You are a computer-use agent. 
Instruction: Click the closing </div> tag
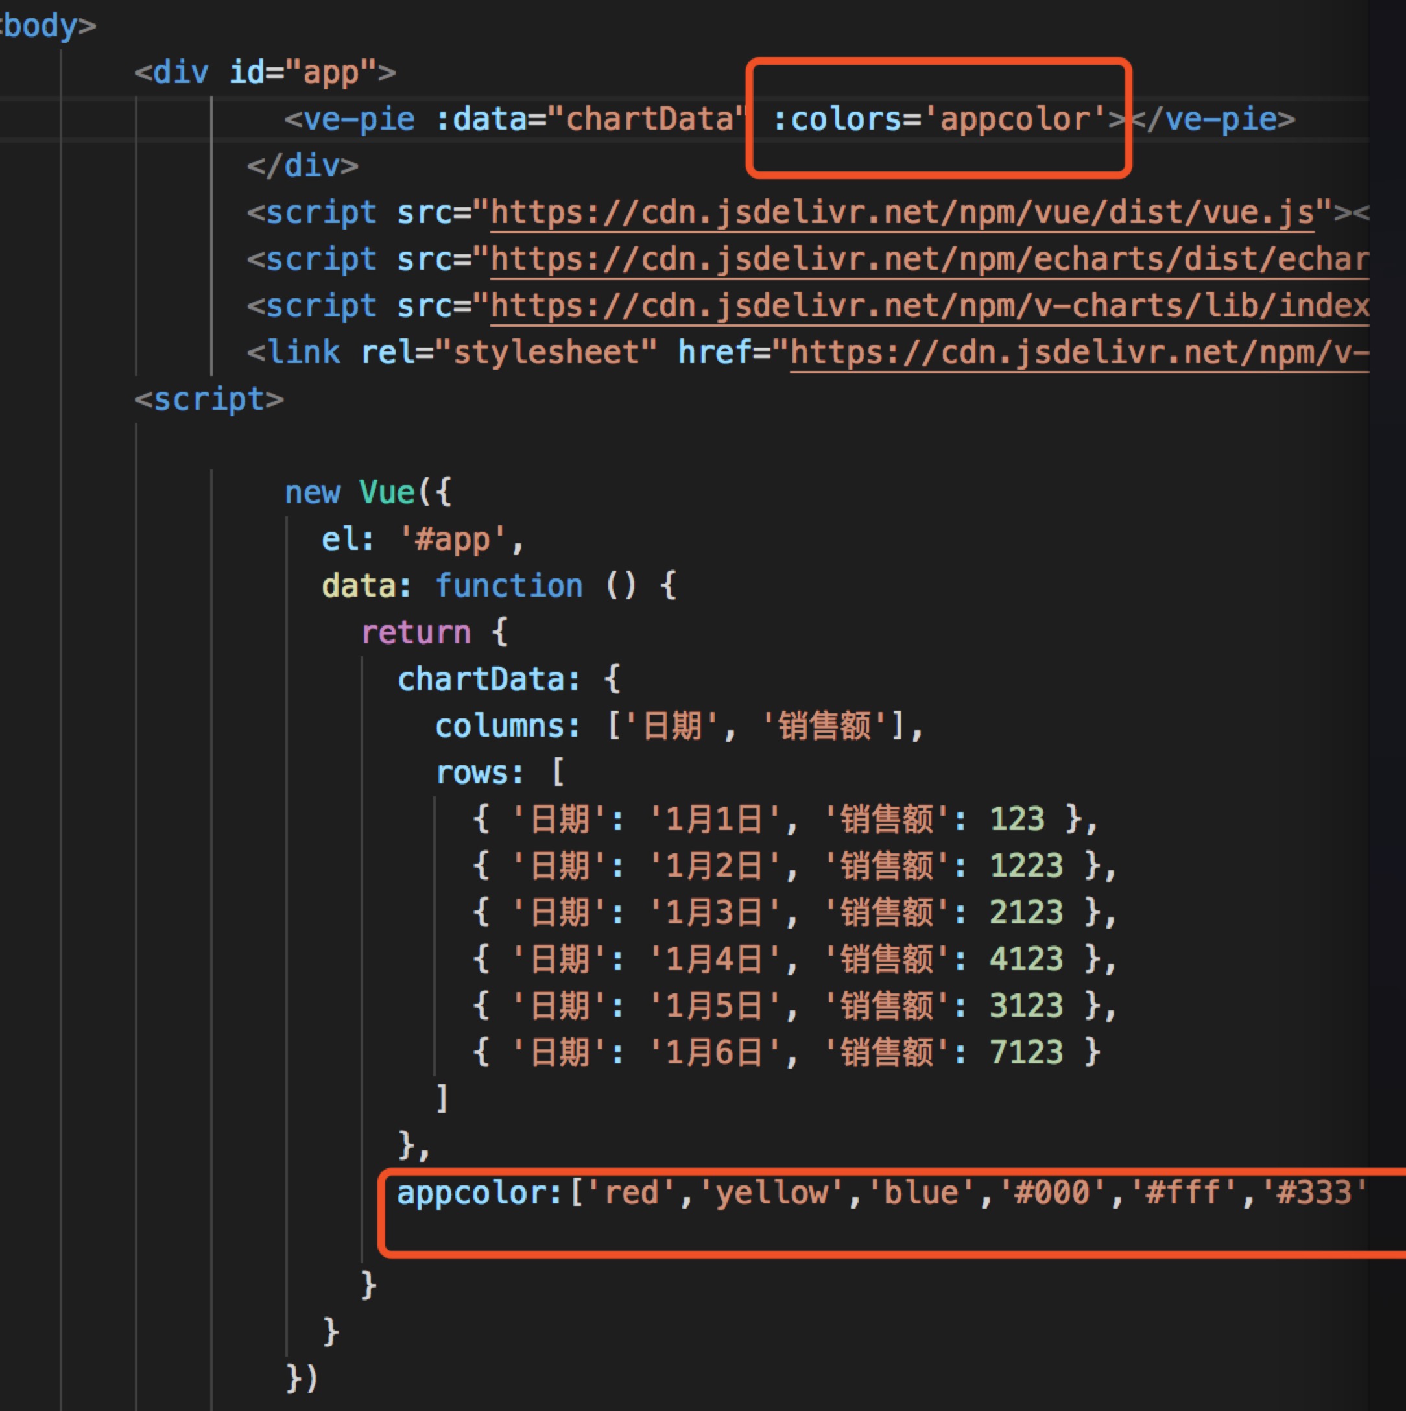pyautogui.click(x=302, y=166)
